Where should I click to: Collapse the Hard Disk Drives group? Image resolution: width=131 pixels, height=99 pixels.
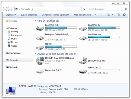tap(35, 21)
